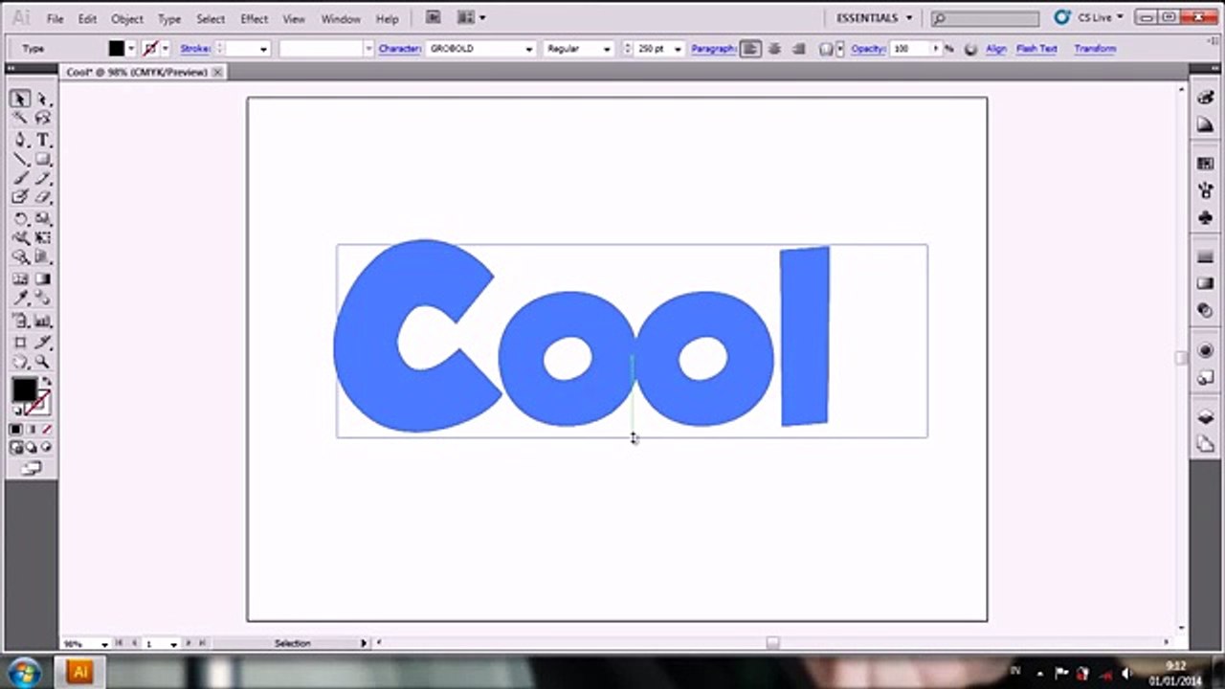Open the stroke color dropdown arrow
The height and width of the screenshot is (689, 1225).
point(165,49)
